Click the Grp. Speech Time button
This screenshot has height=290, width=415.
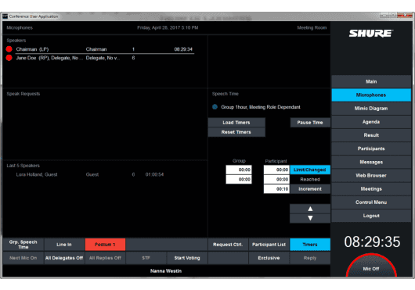[23, 245]
